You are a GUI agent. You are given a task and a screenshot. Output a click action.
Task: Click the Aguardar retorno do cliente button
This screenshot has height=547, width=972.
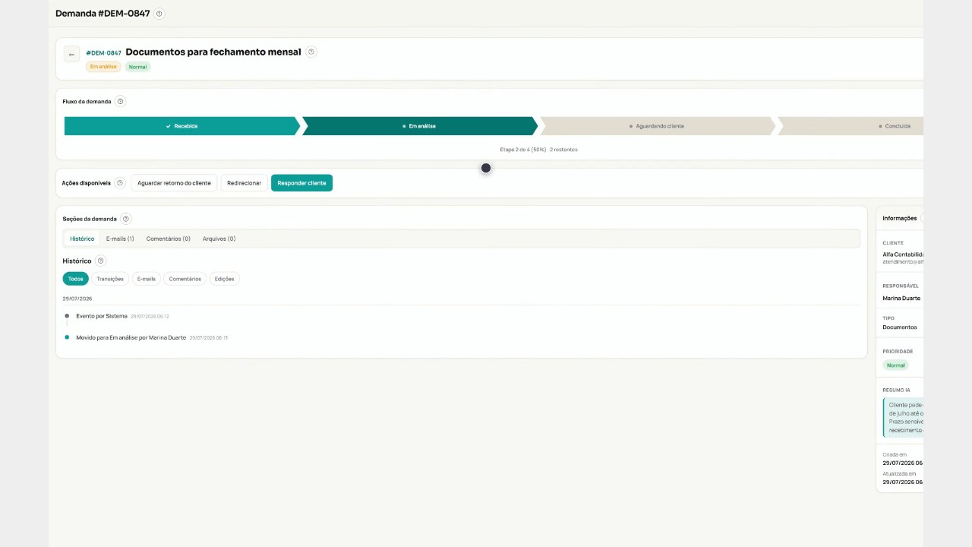tap(174, 183)
